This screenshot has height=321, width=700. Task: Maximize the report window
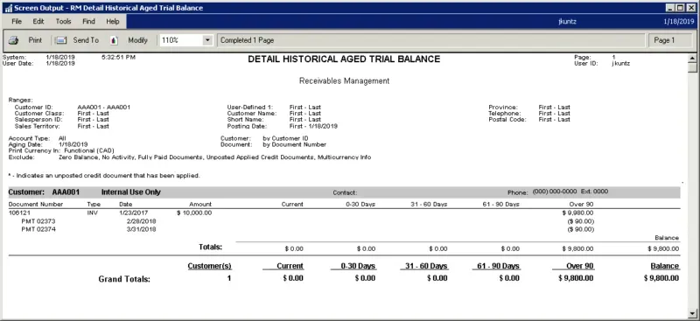coord(680,8)
